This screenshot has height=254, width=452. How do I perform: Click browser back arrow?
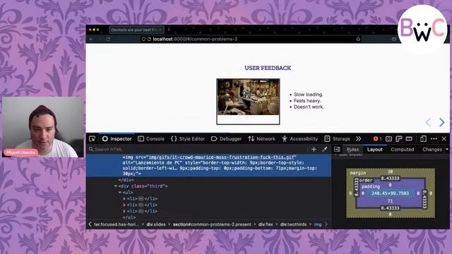pyautogui.click(x=91, y=40)
